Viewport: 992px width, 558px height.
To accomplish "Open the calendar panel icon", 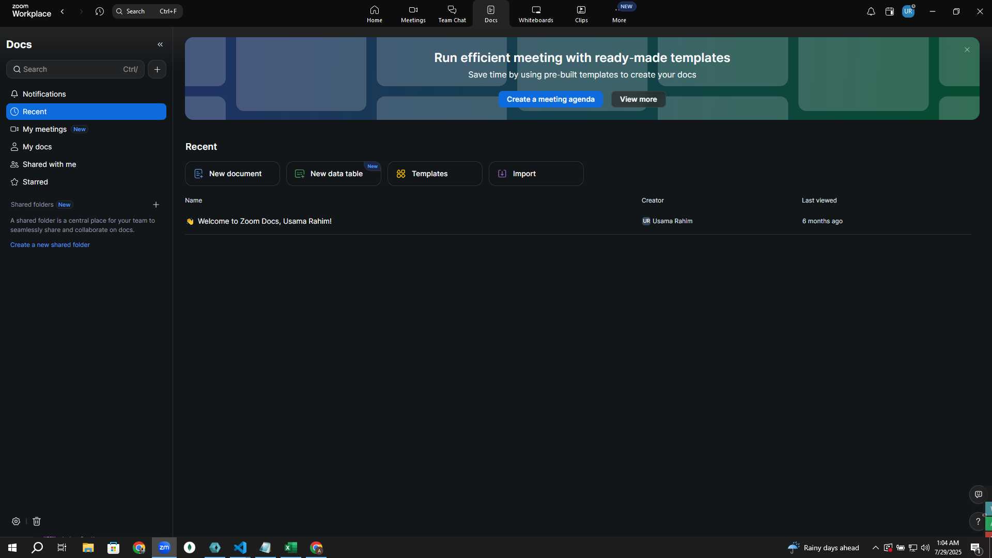I will 889,11.
